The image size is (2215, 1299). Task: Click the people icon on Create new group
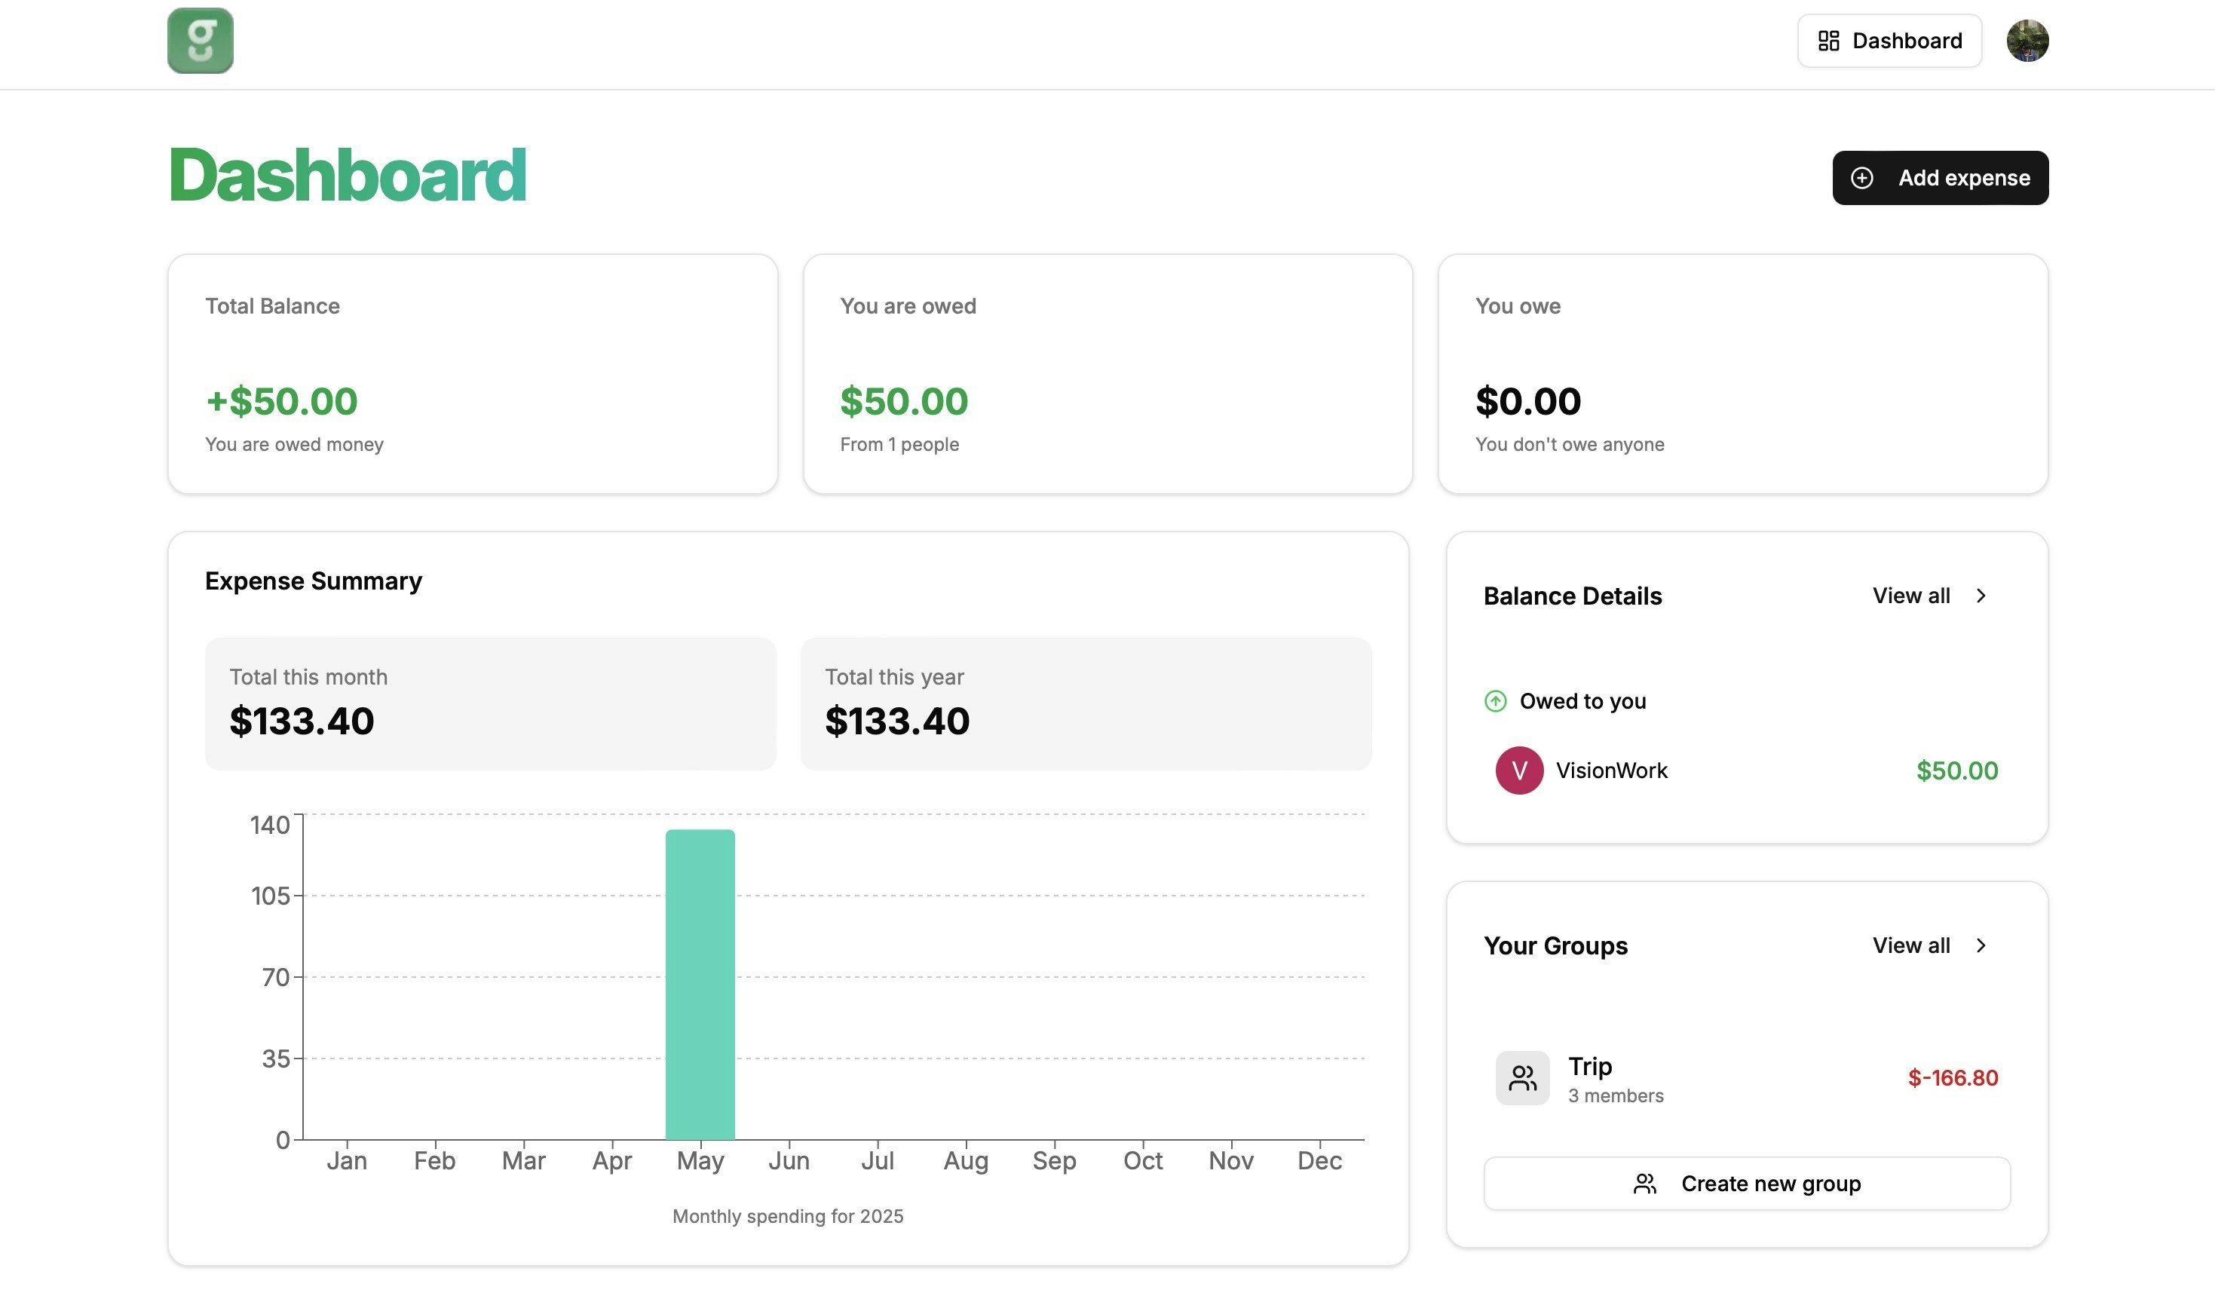pos(1644,1184)
